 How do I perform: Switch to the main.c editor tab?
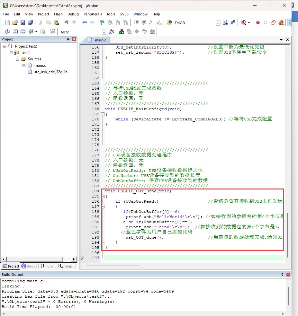coord(98,40)
